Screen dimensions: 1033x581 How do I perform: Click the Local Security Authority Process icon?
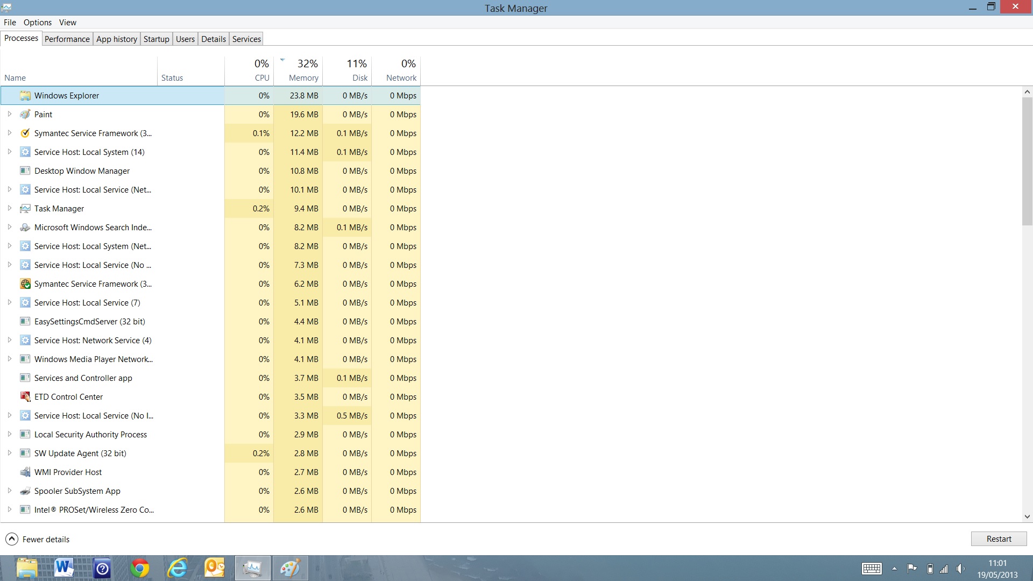25,435
